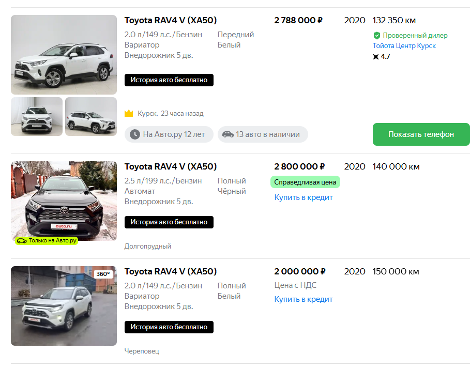This screenshot has height=369, width=470.
Task: Open the first Toyota RAV4 V (XA50) listing title
Action: [171, 20]
